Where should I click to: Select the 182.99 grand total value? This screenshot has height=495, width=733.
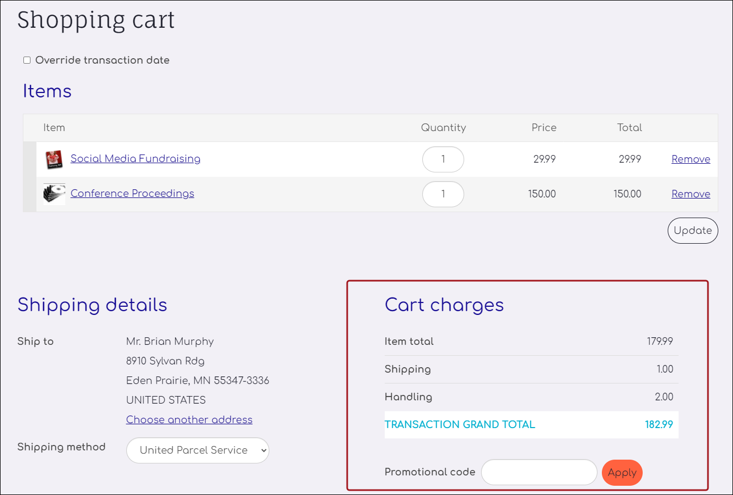(659, 424)
